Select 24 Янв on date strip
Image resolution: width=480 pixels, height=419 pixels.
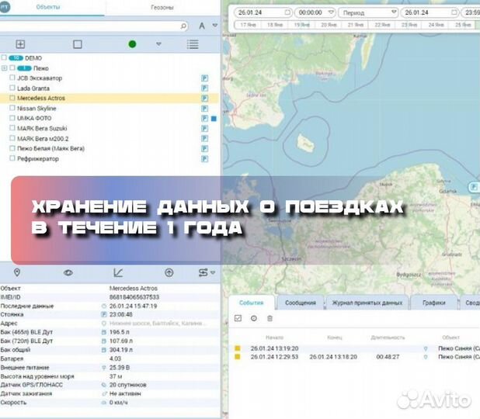(436, 25)
